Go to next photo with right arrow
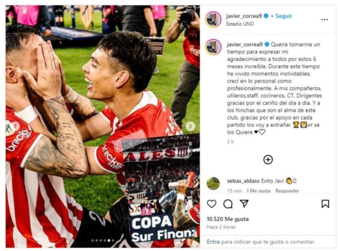The image size is (338, 251). pos(191,126)
